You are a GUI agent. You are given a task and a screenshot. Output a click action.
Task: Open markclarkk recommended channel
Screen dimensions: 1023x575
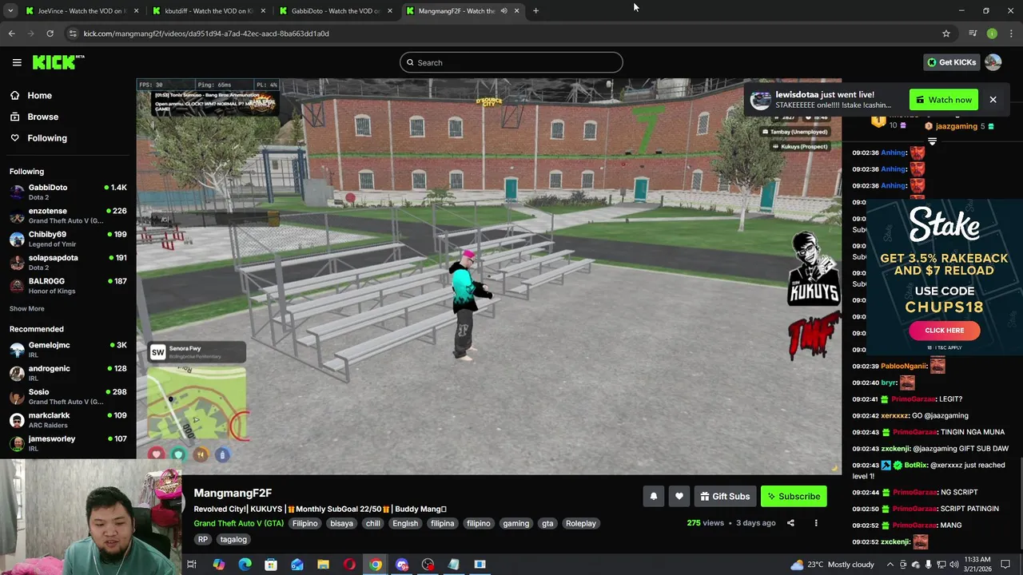tap(68, 420)
